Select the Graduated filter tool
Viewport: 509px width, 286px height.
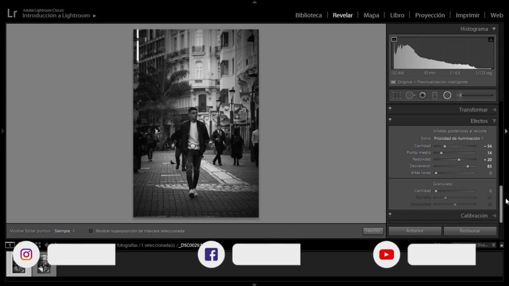[x=435, y=95]
